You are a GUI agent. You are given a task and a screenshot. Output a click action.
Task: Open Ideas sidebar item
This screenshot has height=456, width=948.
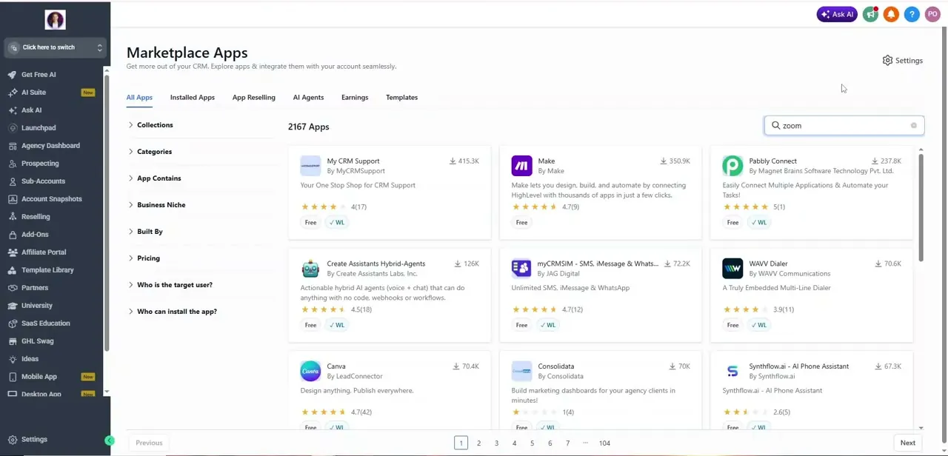coord(30,359)
